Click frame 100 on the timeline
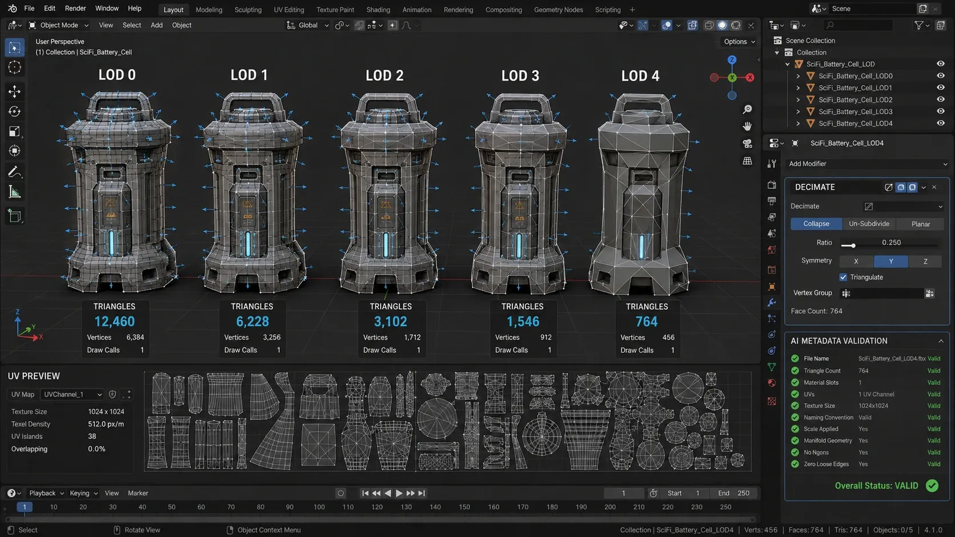 pos(319,507)
